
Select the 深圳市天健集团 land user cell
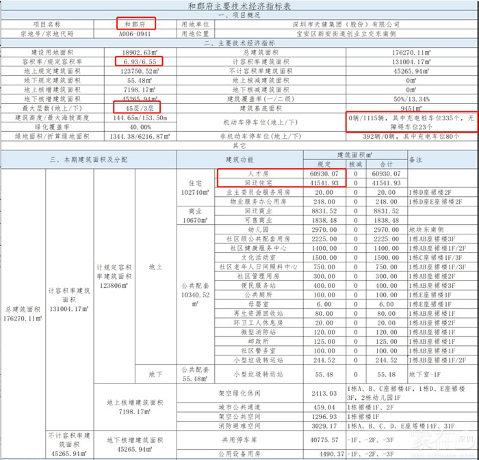click(x=348, y=23)
